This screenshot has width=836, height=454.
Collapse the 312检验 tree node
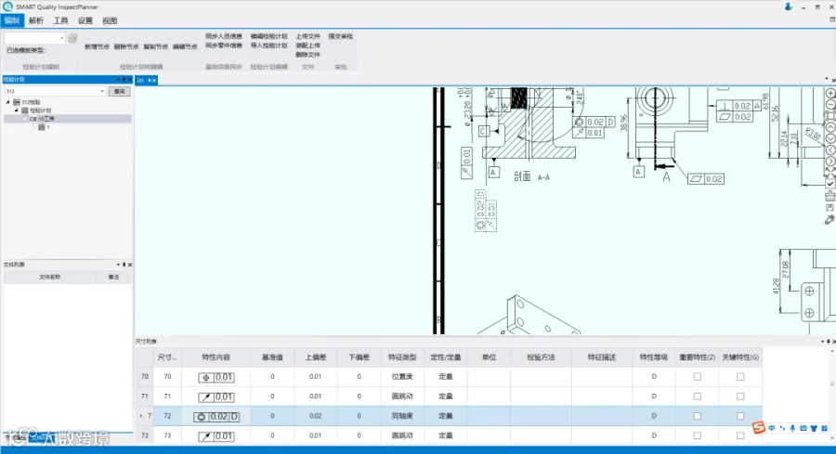[8, 102]
